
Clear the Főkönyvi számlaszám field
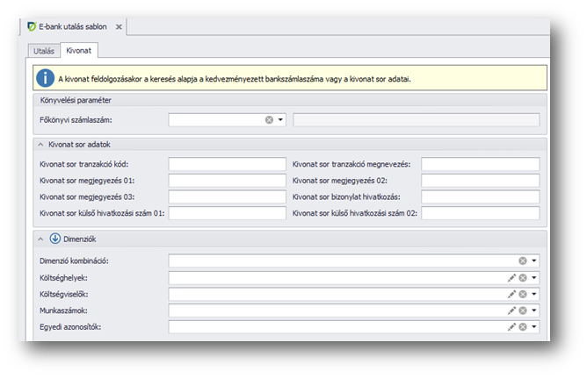click(269, 120)
